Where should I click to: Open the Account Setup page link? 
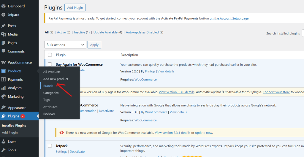229,18
